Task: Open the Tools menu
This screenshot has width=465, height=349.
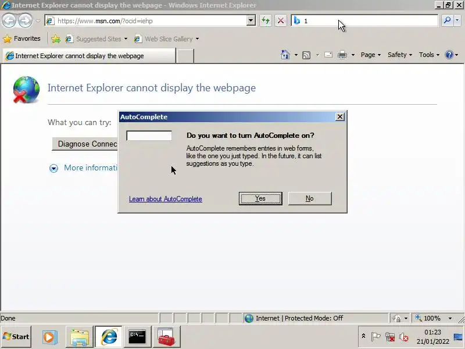Action: (429, 55)
